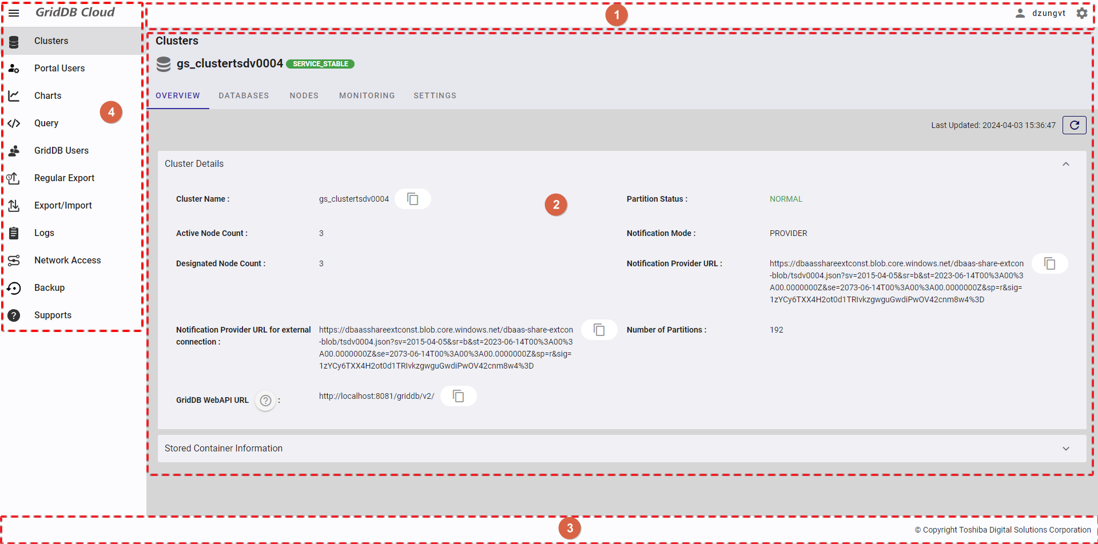Toggle the hamburger menu icon
Screen dimensions: 1098x544
pos(14,13)
